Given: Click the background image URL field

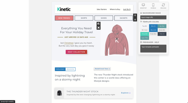Looking at the screenshot, I should point(153,17).
